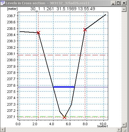129x132 pixels.
Task: Click the green dashed line near 237.1
Action: (x=63, y=116)
